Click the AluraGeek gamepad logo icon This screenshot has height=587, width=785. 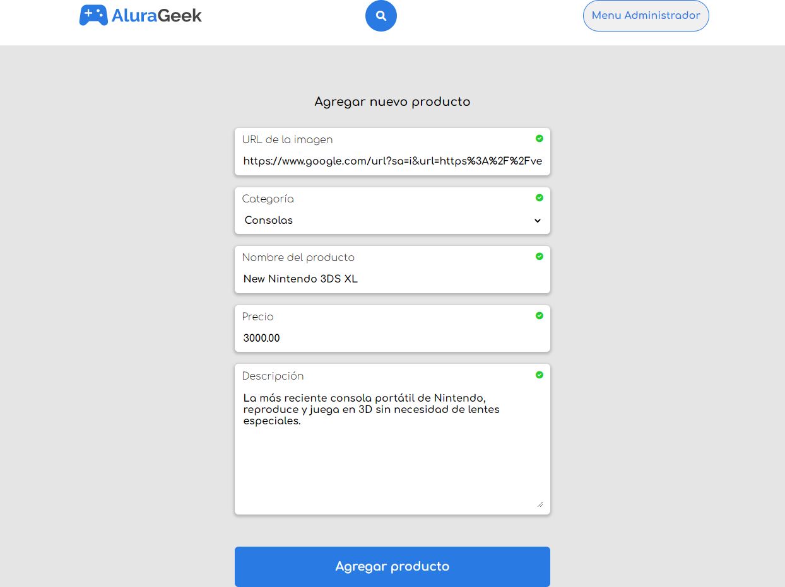click(93, 15)
